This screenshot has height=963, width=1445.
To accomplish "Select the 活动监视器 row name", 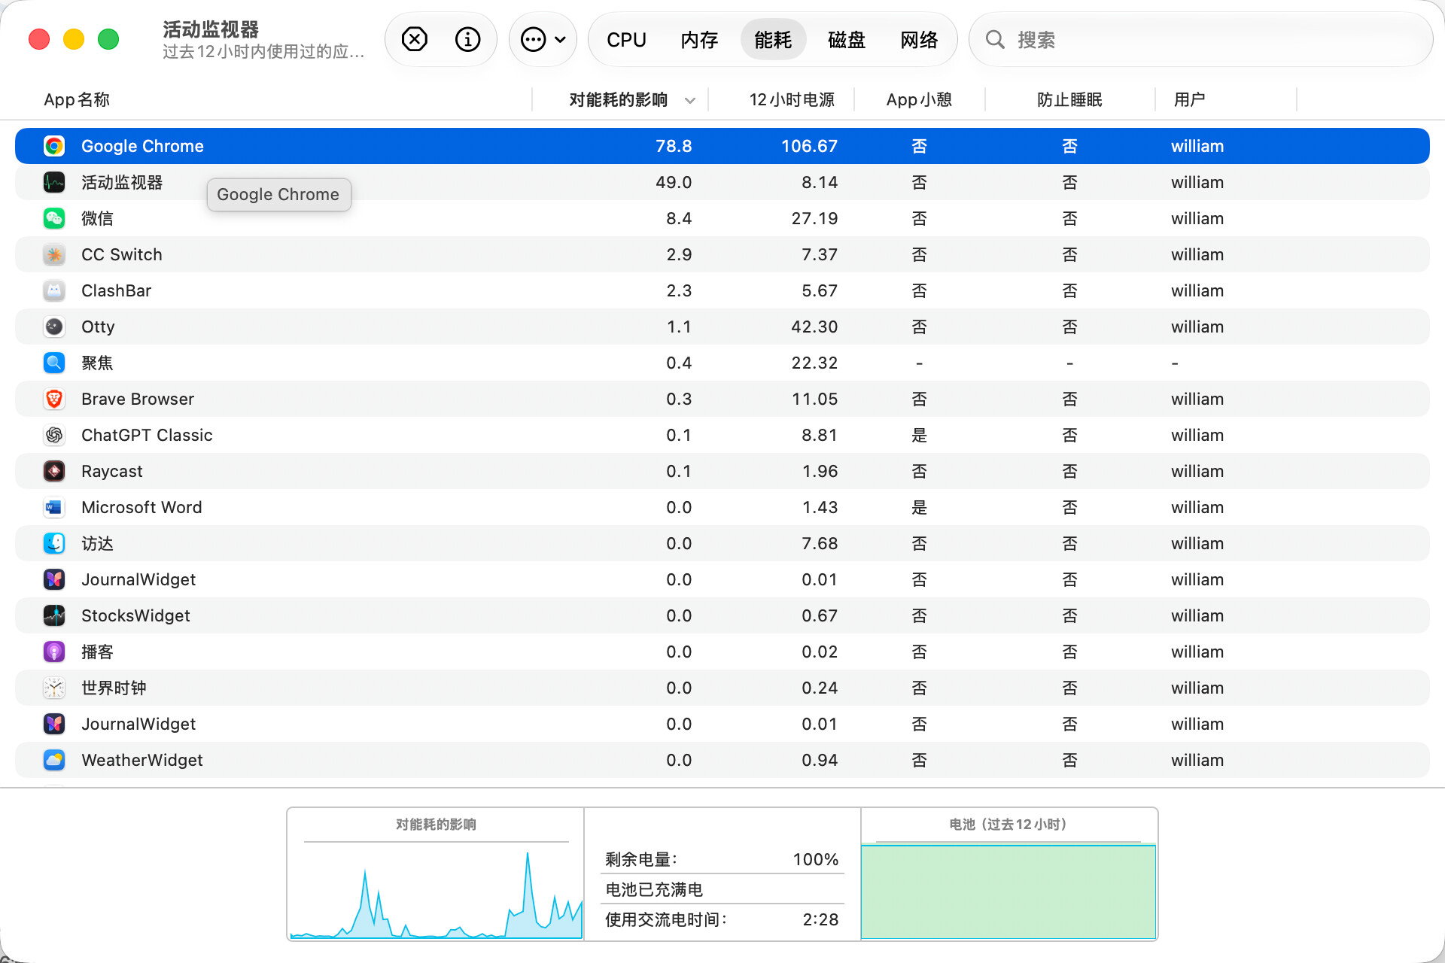I will coord(122,182).
